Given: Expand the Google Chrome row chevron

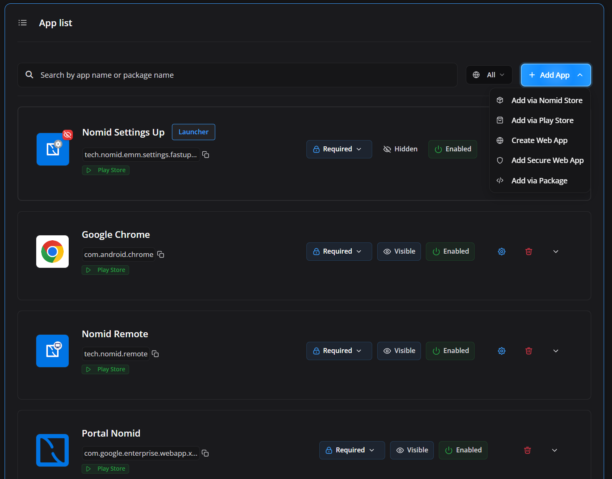Looking at the screenshot, I should point(556,252).
